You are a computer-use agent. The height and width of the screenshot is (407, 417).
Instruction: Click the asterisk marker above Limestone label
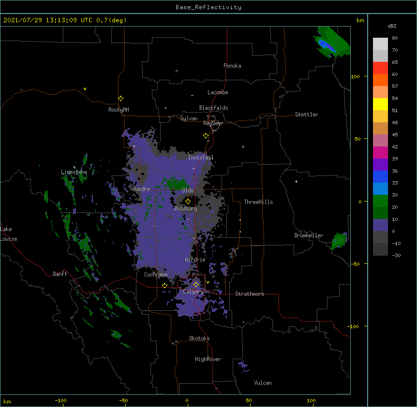[74, 167]
